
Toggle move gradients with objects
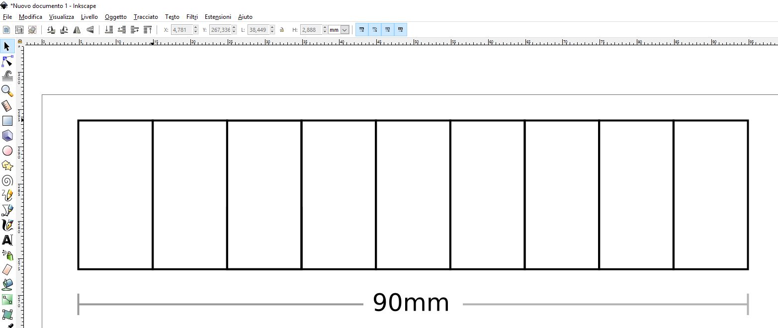pyautogui.click(x=388, y=30)
